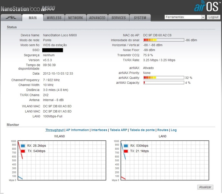
Task: Select the MAC do AP value DC:9F:DB:60:A2:C8
Action: (x=157, y=35)
